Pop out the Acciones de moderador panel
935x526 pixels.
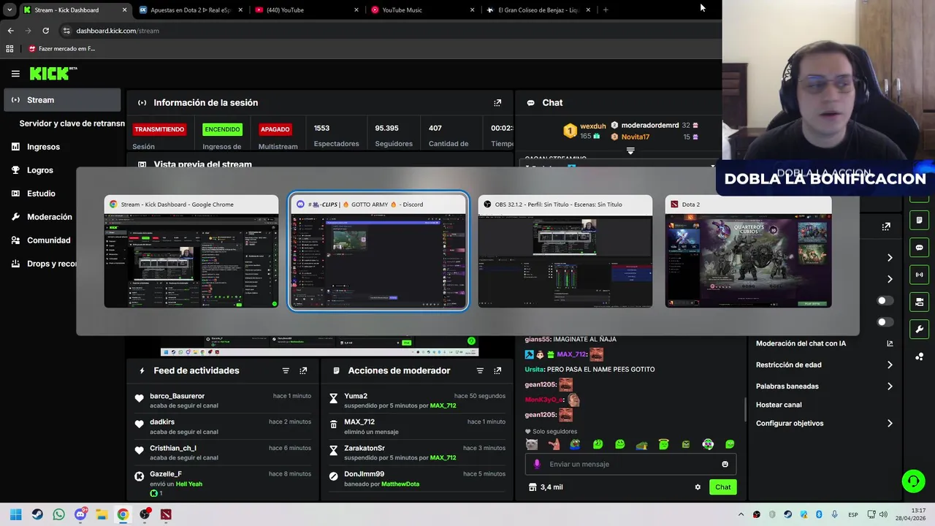[x=497, y=371]
